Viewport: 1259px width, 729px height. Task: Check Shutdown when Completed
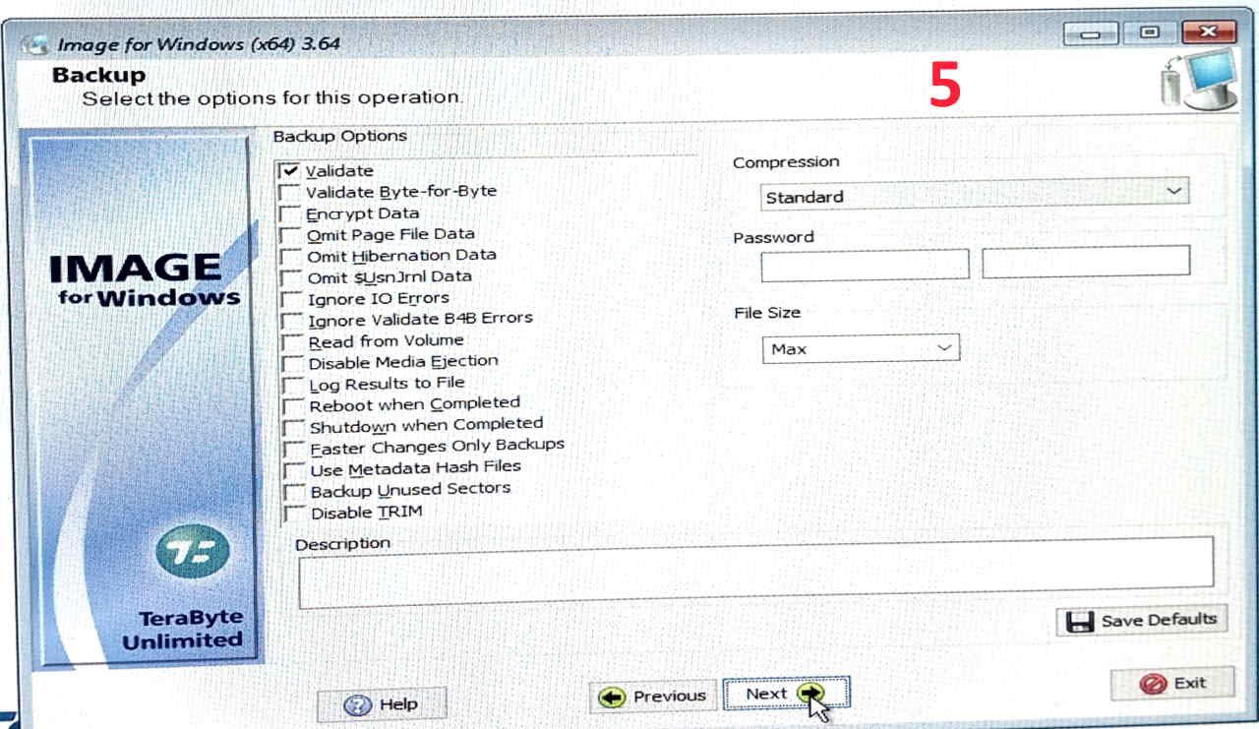[x=293, y=428]
